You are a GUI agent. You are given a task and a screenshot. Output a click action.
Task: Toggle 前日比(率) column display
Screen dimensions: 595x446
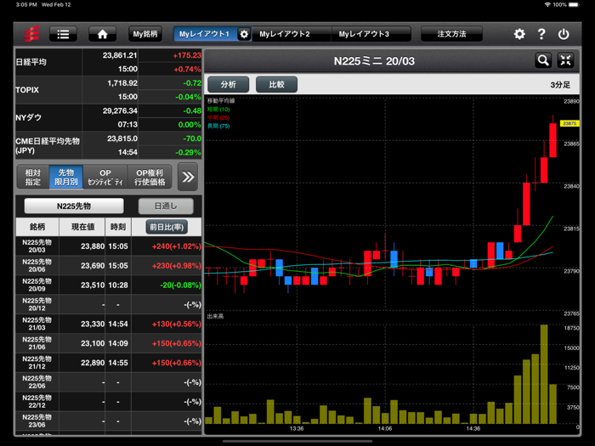click(x=167, y=227)
